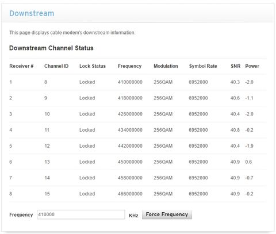Click the Force Frequency button
This screenshot has height=234, width=276.
[167, 214]
